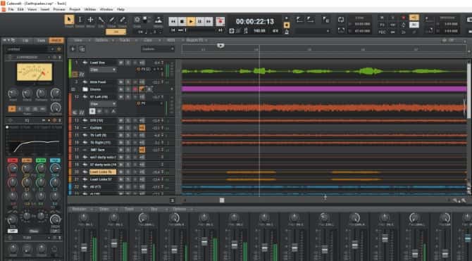Viewport: 472px width, 261px height.
Task: Open Clips dropdown on track 12
Action: pyautogui.click(x=103, y=103)
